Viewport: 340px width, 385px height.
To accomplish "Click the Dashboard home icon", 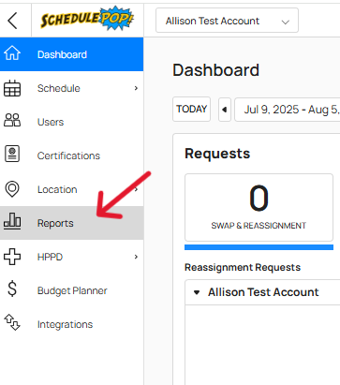I will click(12, 53).
